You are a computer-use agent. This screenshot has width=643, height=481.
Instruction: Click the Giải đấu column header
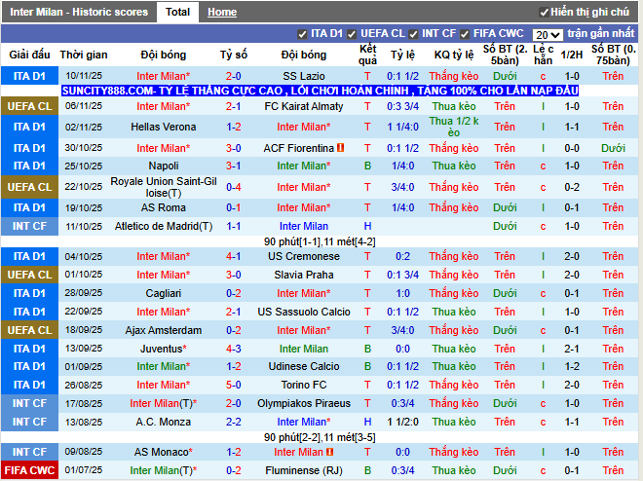(29, 55)
